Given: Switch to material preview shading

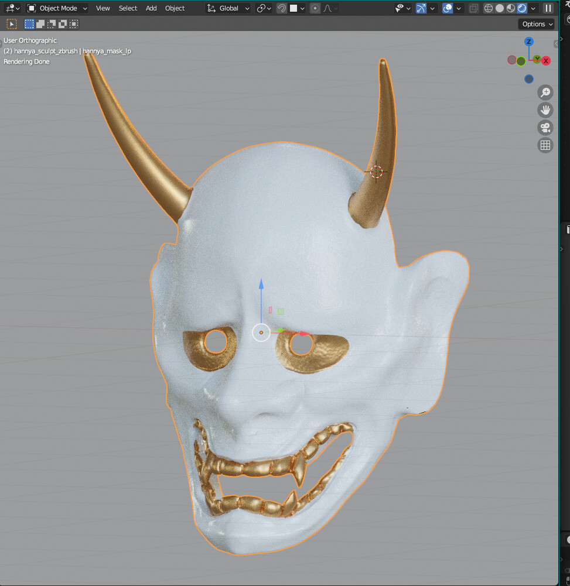Looking at the screenshot, I should click(x=510, y=8).
